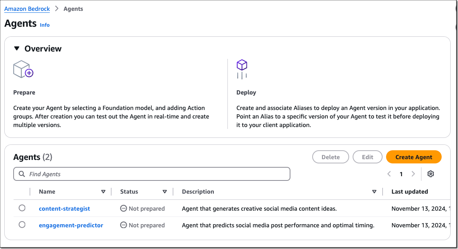This screenshot has width=458, height=249.
Task: Navigate to Amazon Bedrock breadcrumb
Action: tap(27, 9)
